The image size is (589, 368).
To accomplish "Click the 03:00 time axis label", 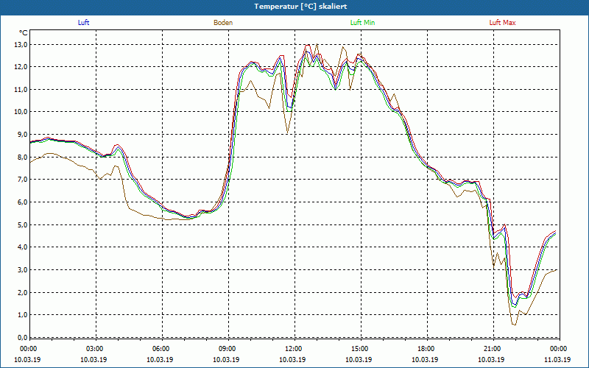I will click(x=94, y=349).
